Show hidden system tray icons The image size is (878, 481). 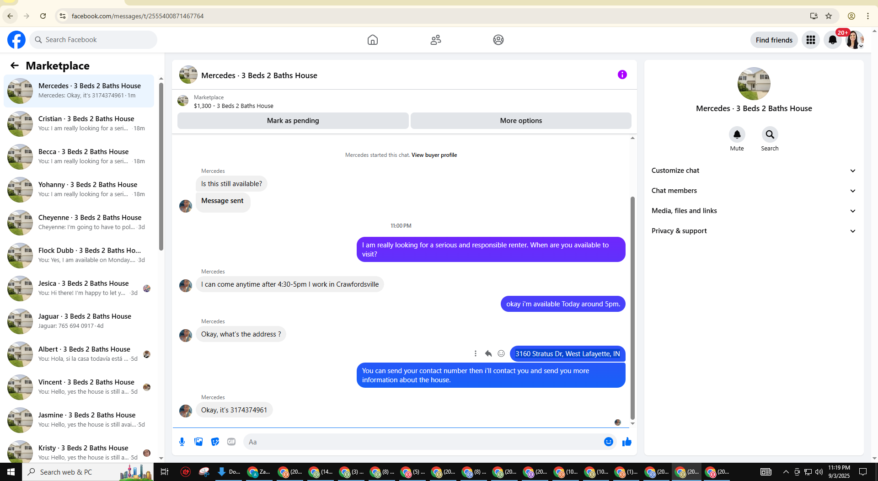pos(786,472)
